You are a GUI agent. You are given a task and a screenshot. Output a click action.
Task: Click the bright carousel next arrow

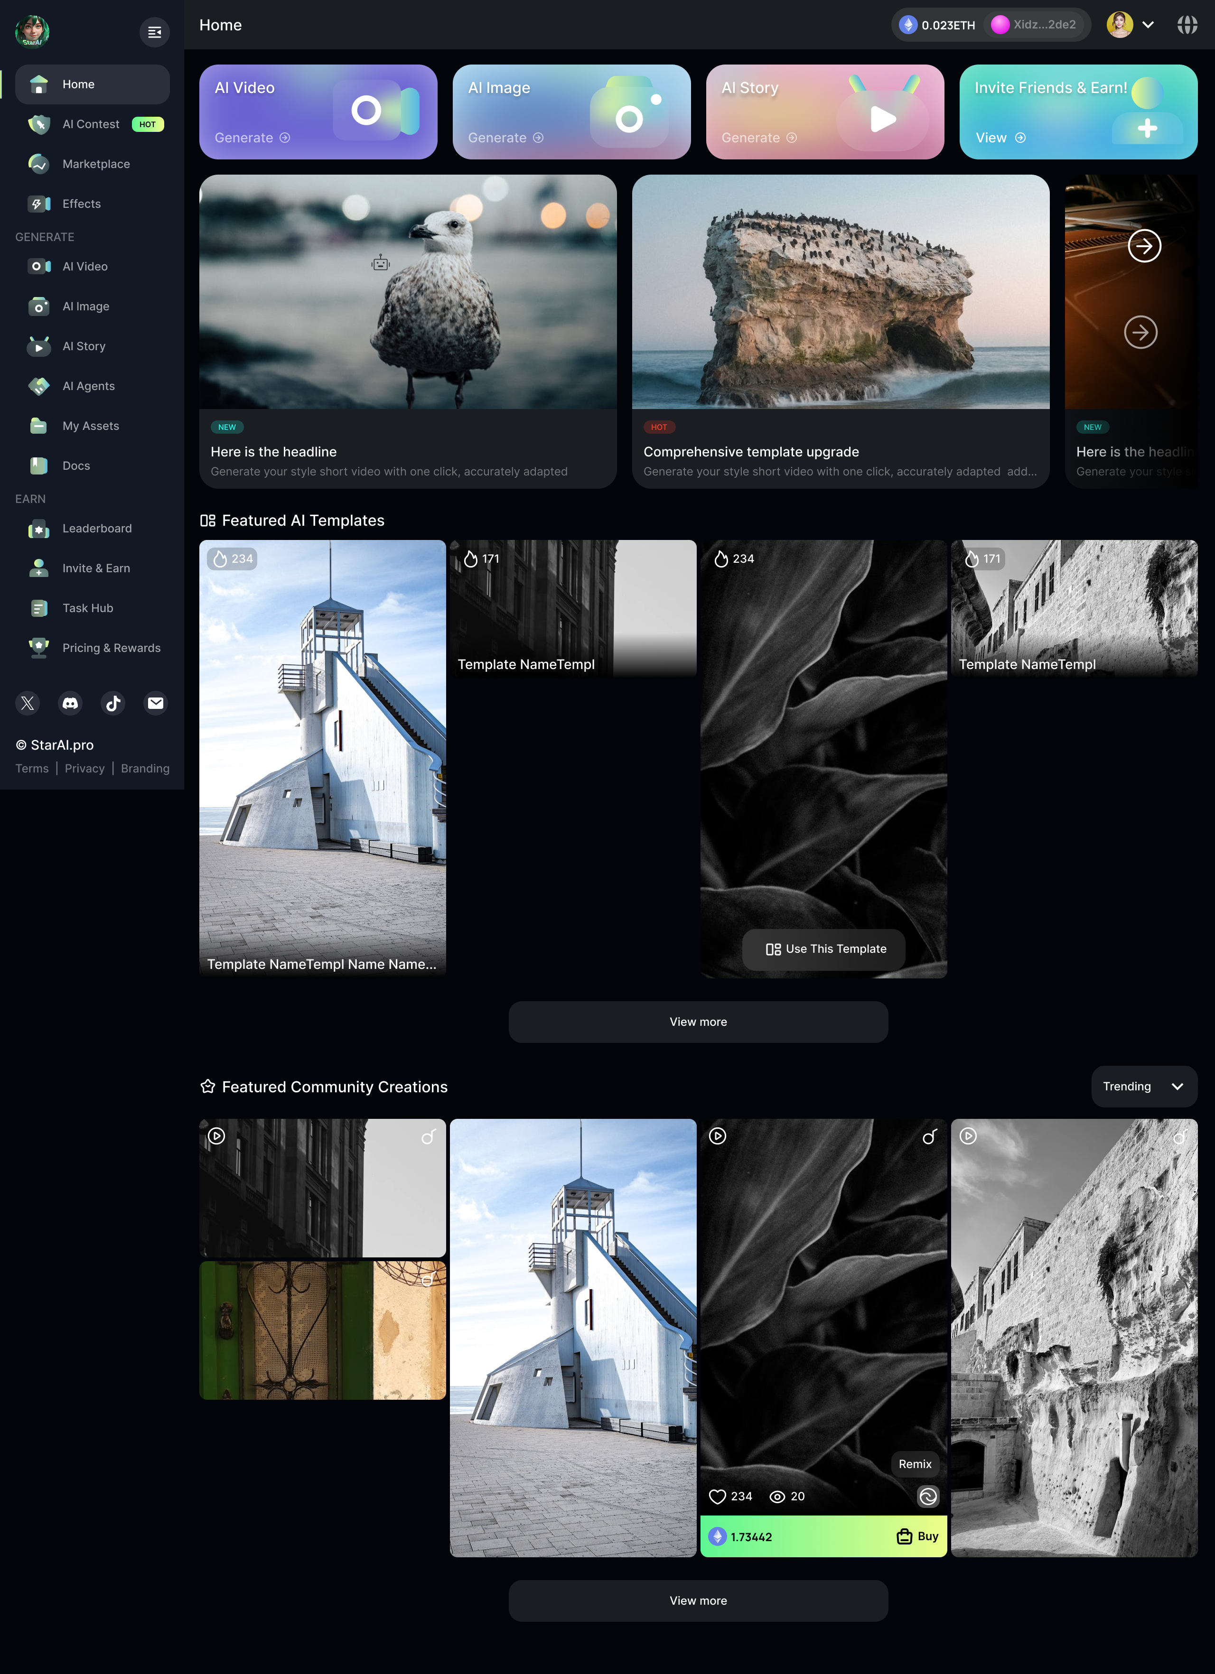click(x=1144, y=246)
